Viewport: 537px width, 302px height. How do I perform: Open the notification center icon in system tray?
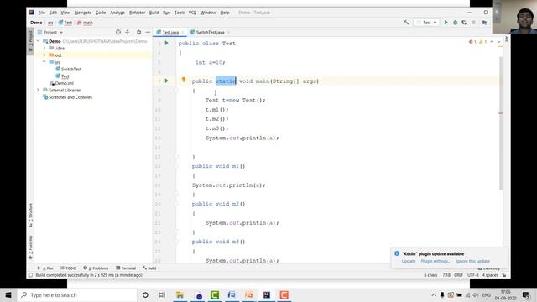[526, 294]
